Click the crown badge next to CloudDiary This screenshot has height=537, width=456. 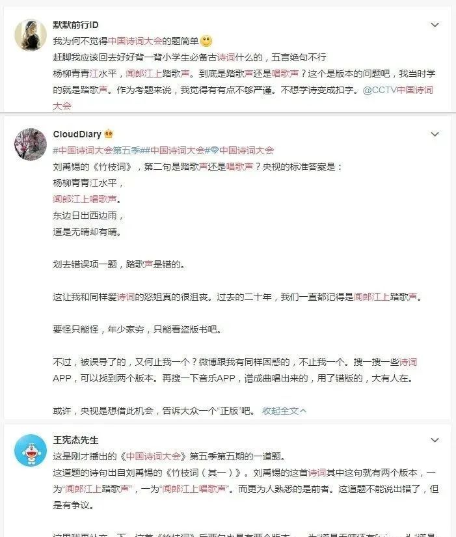(109, 133)
